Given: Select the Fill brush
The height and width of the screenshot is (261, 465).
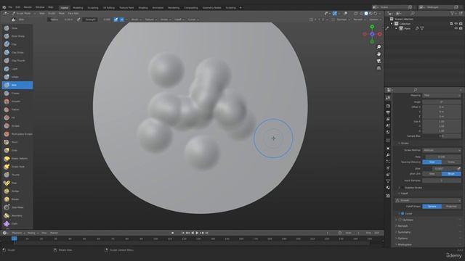Looking at the screenshot, I should [17, 117].
